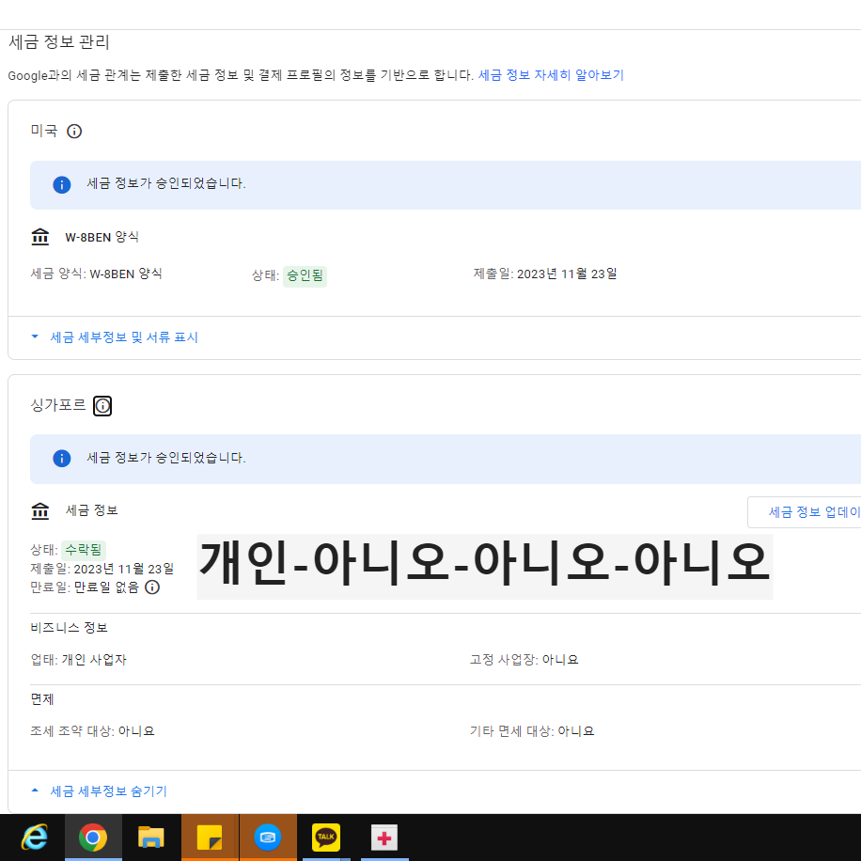This screenshot has width=861, height=861.
Task: Click 싱가포르 제출일: 2023년 11월 23일 text
Action: coord(102,569)
